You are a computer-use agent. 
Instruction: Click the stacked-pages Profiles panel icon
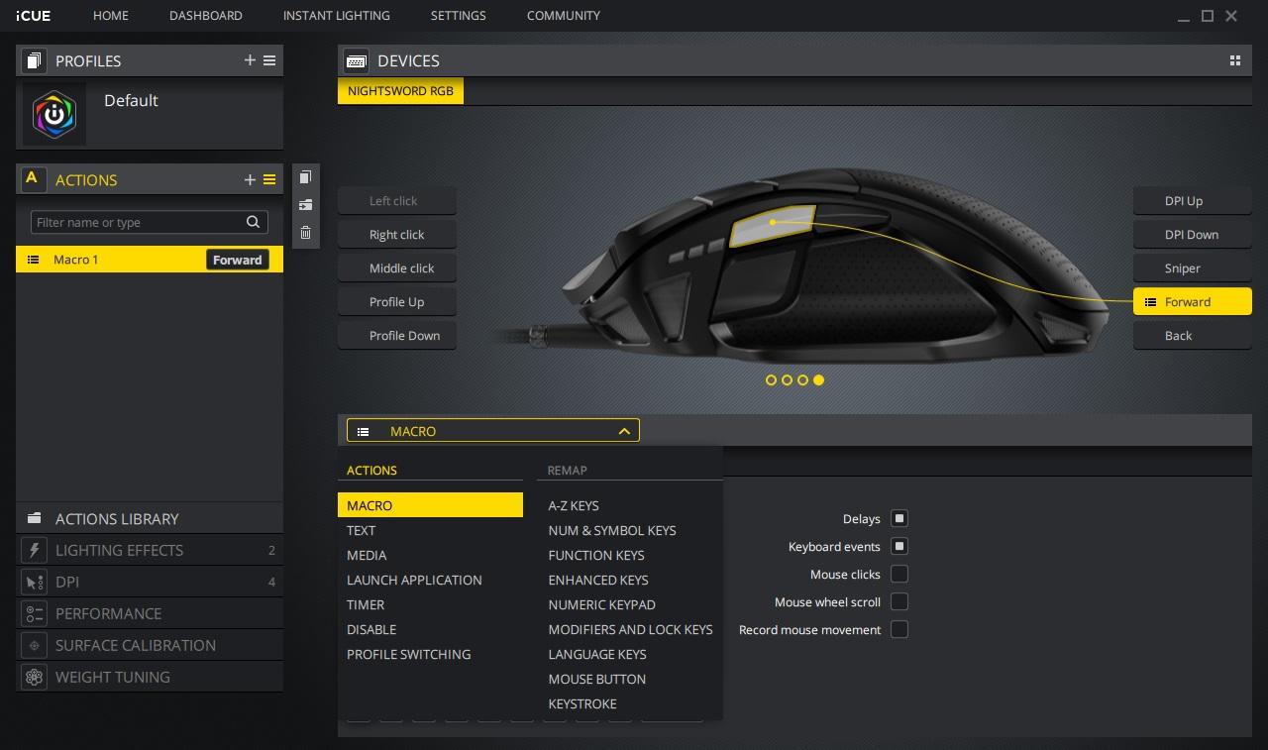point(33,61)
